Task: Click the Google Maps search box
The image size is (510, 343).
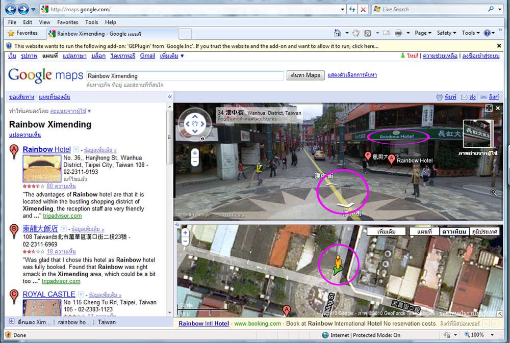Action: pyautogui.click(x=185, y=76)
